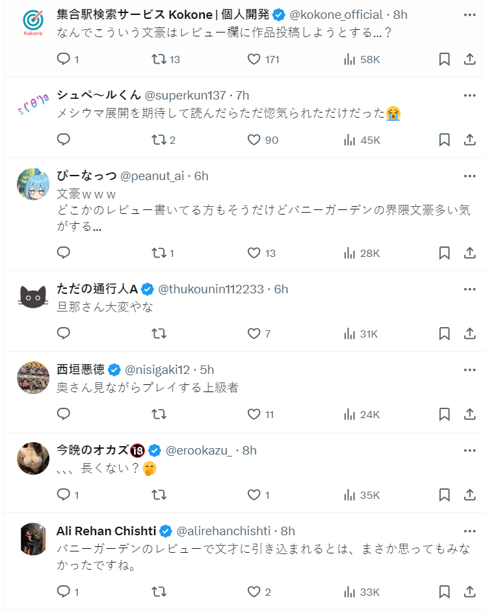Like Ali Rehan Chishti's tweet
The image size is (485, 610).
coord(254,592)
